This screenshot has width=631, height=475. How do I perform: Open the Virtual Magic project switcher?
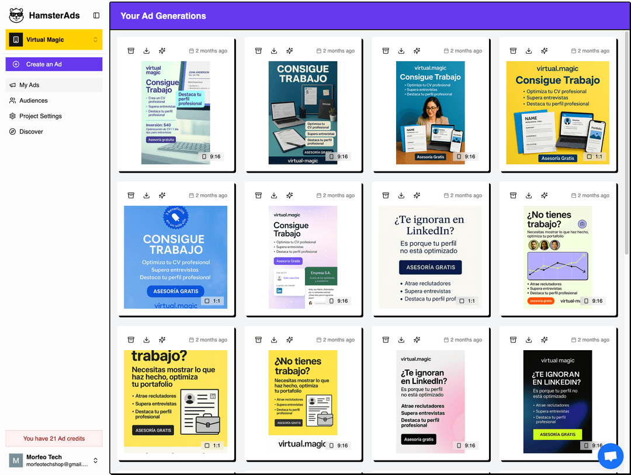pos(54,40)
